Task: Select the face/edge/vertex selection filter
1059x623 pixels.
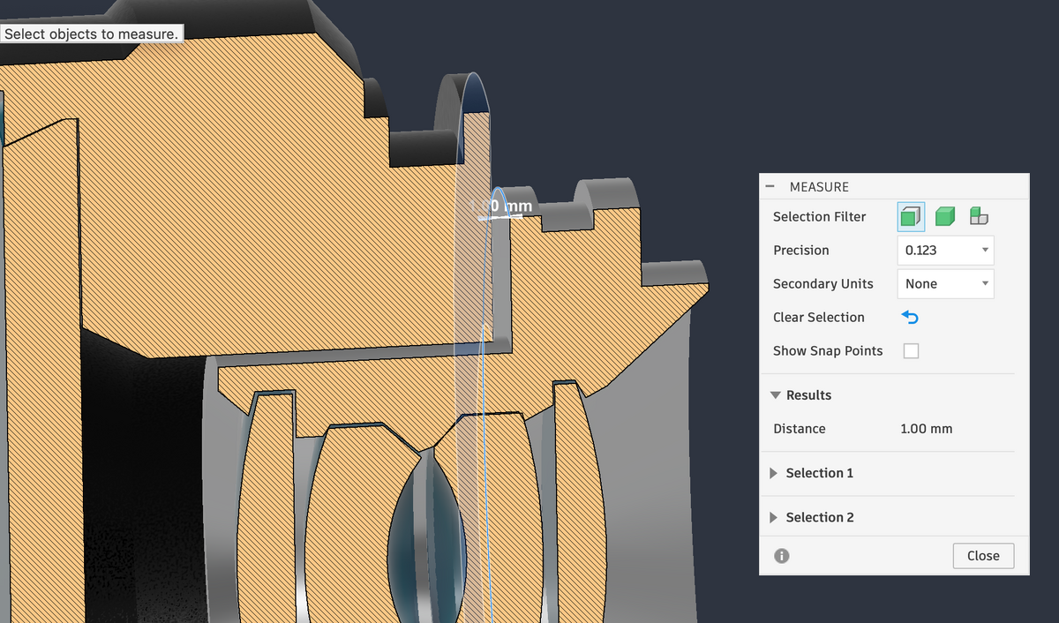Action: (x=911, y=216)
